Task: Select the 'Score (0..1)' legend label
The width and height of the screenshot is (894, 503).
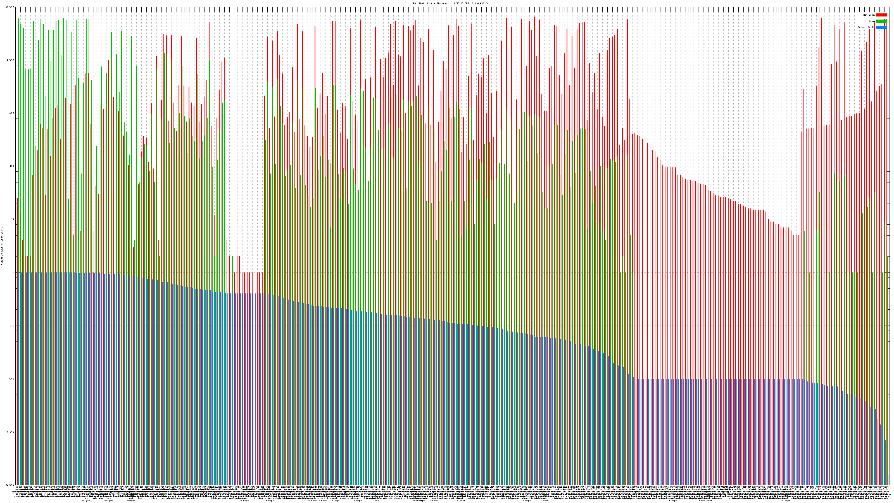Action: point(866,27)
